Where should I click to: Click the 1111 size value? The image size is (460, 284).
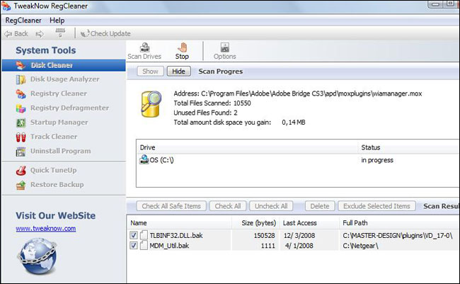click(268, 246)
